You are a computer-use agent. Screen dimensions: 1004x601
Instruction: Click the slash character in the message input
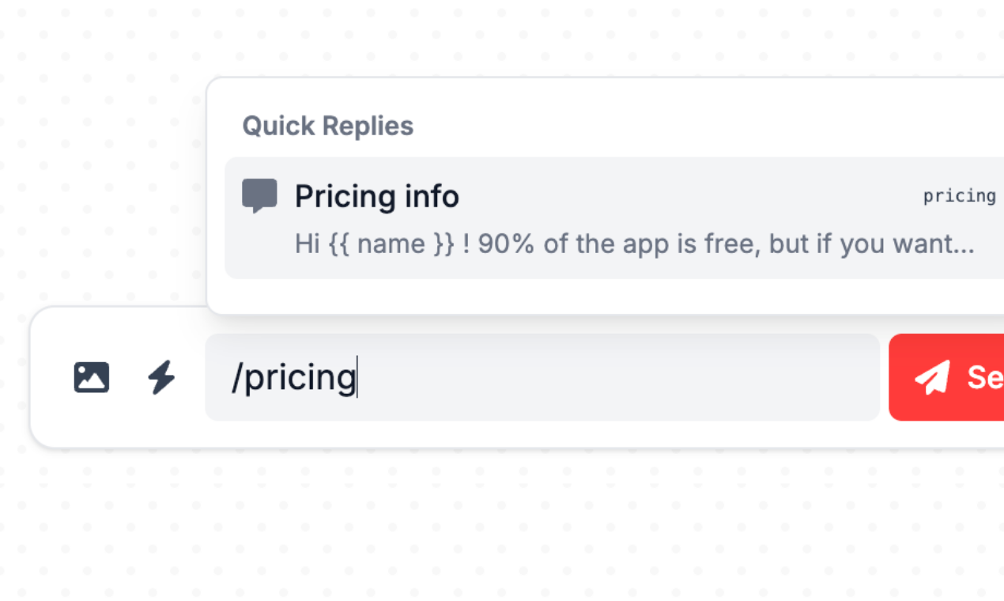coord(236,377)
